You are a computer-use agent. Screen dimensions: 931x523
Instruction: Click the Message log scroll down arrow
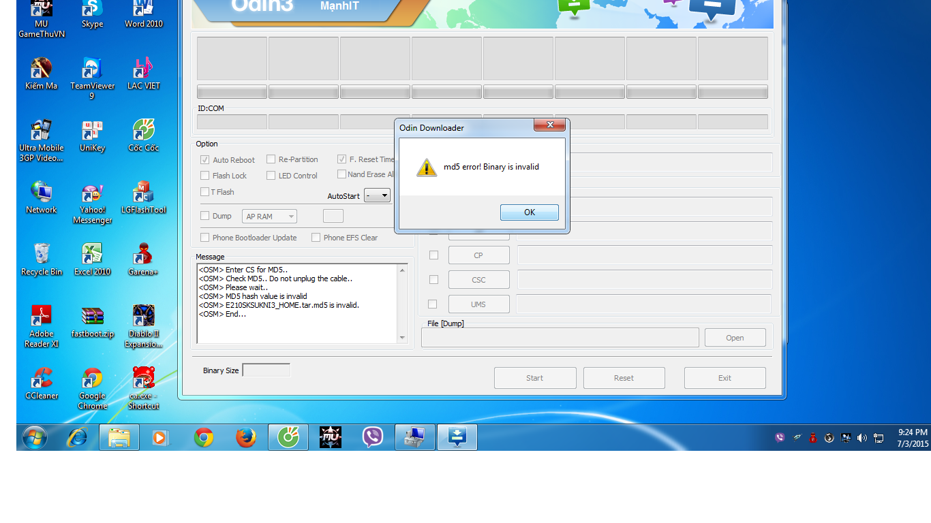click(402, 337)
